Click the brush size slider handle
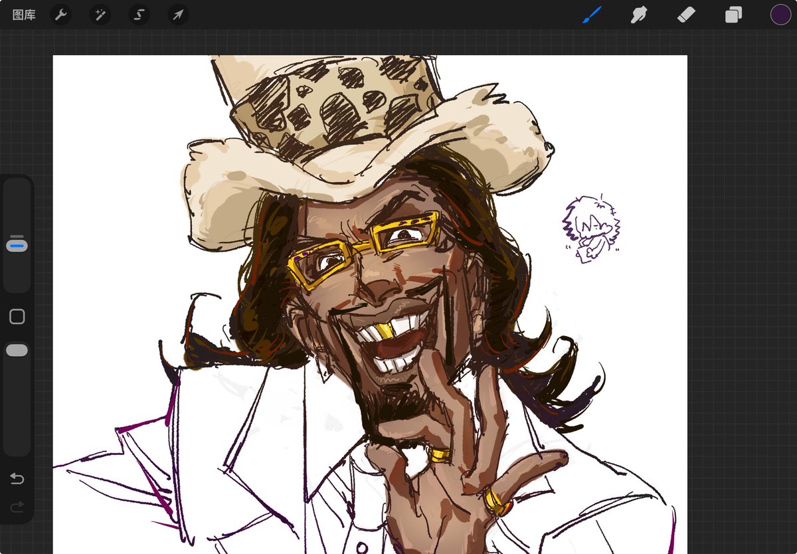 coord(17,246)
